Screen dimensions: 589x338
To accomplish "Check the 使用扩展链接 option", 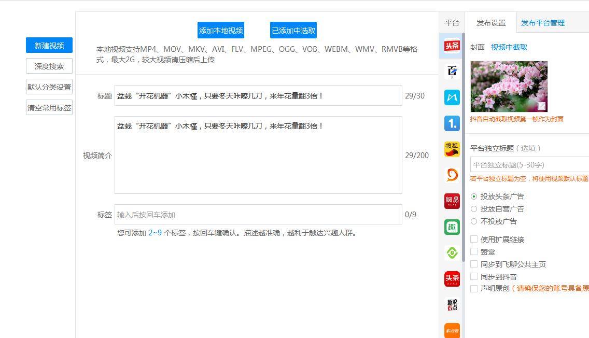I will (474, 240).
